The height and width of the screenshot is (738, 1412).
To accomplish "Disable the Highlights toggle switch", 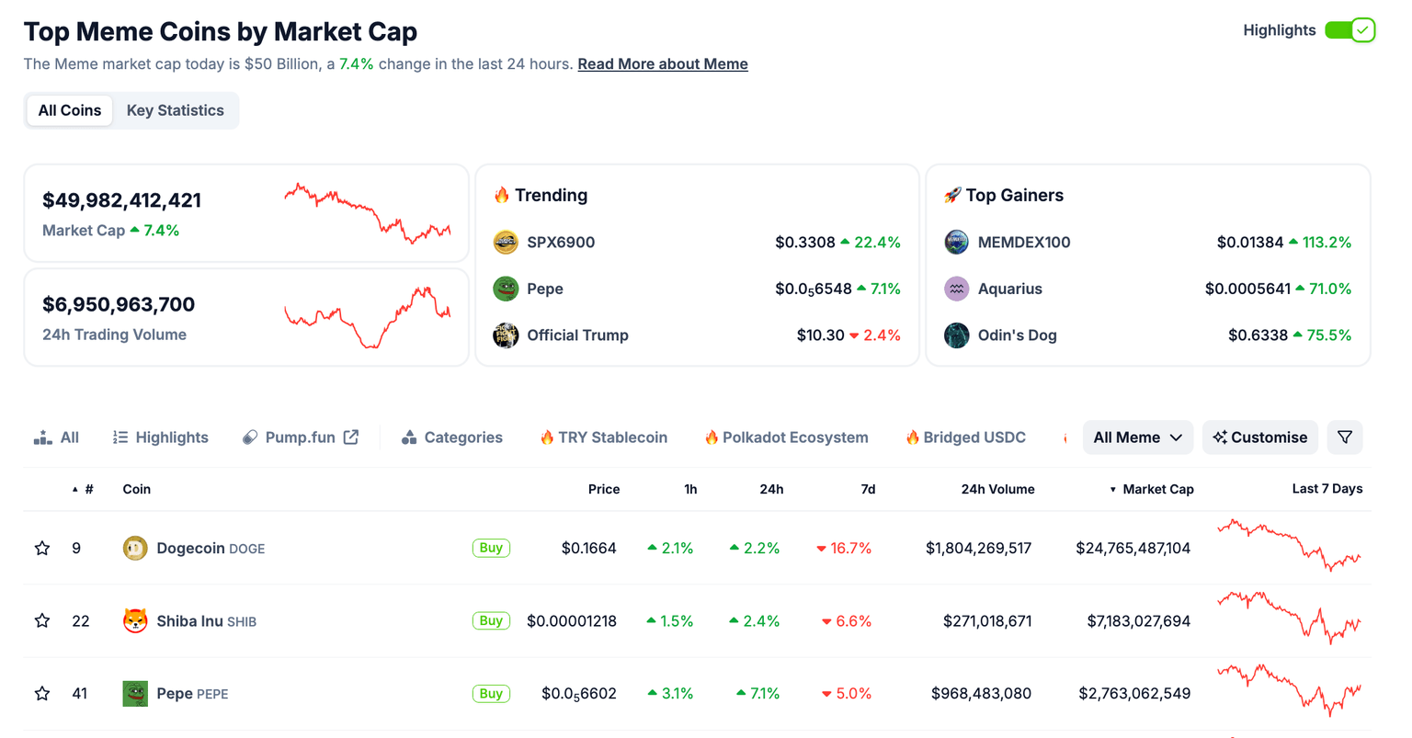I will (1349, 29).
